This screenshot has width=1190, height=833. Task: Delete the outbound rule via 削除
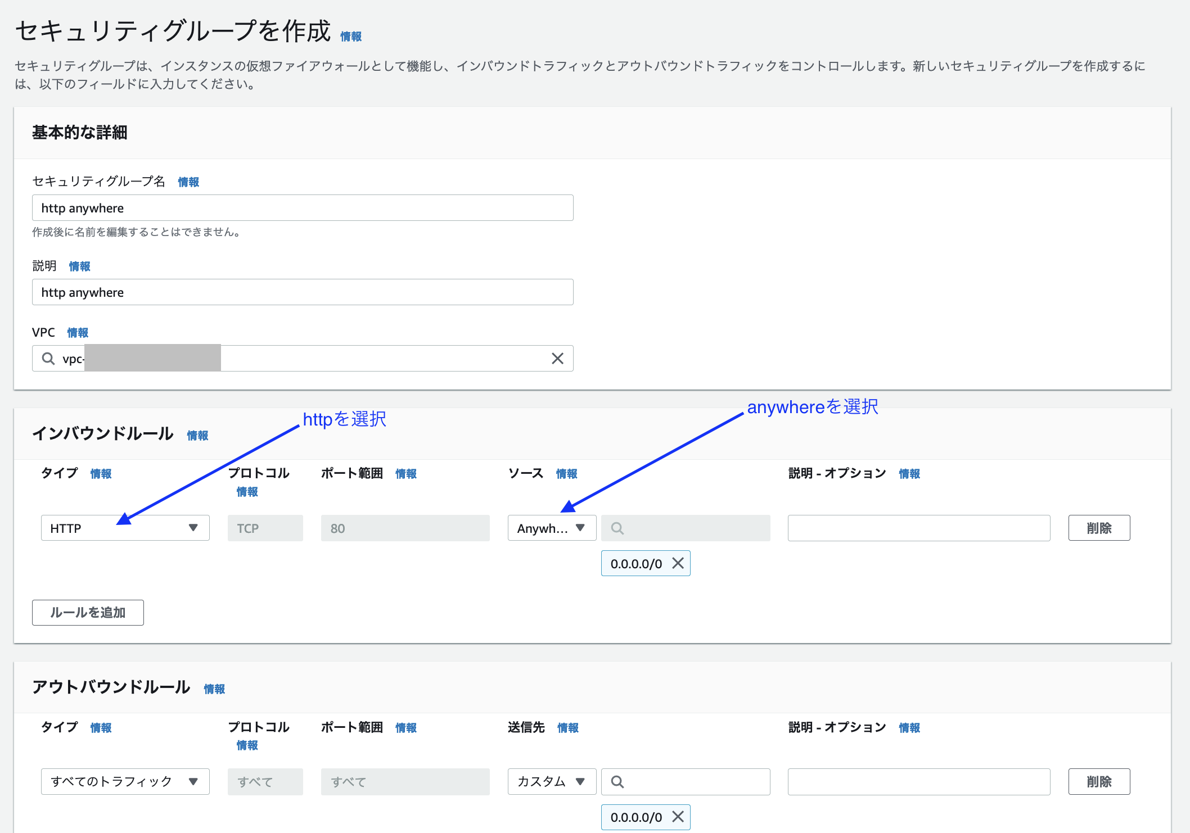(1099, 781)
